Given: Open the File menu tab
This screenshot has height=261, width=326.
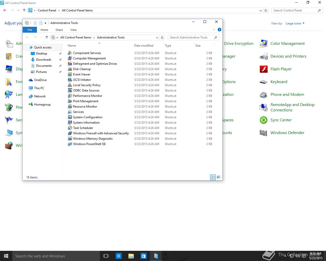Looking at the screenshot, I should pyautogui.click(x=30, y=30).
